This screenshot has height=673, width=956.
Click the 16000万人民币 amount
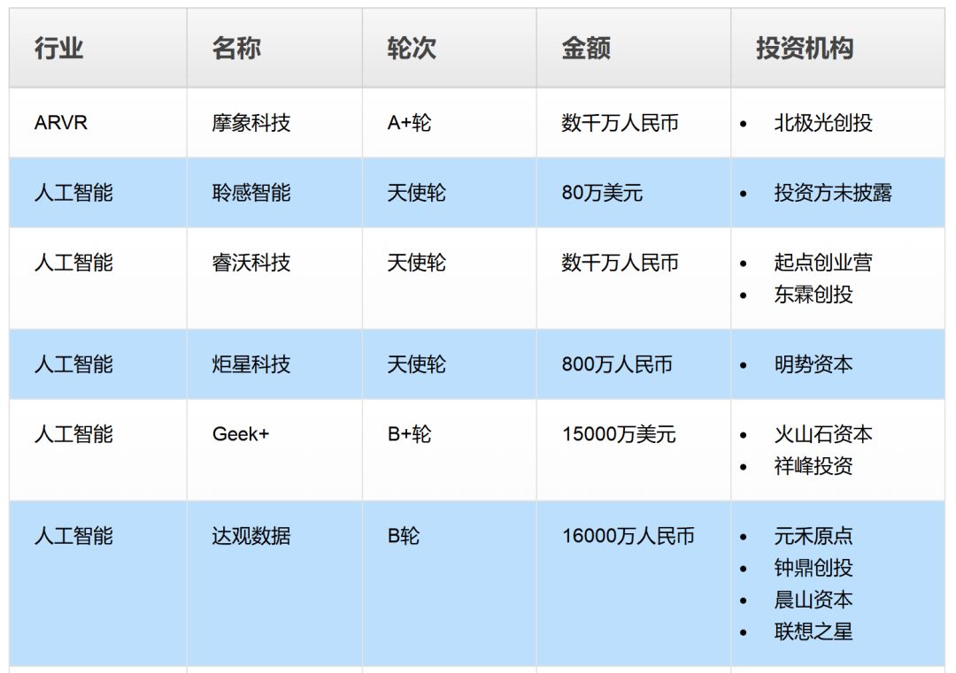pyautogui.click(x=628, y=536)
